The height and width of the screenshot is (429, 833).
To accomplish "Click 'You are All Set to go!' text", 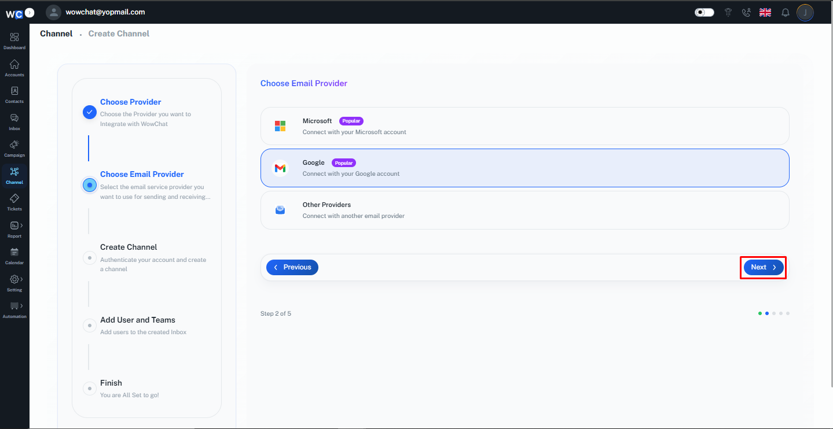I will (x=130, y=395).
